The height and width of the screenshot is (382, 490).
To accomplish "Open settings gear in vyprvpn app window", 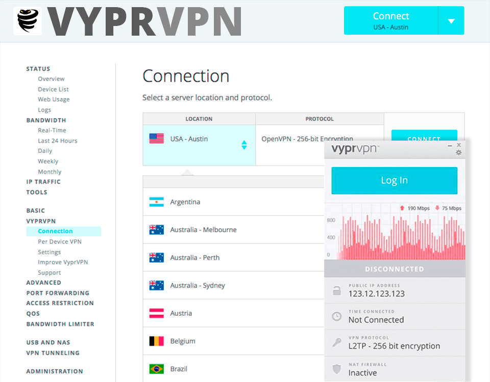I will [458, 152].
